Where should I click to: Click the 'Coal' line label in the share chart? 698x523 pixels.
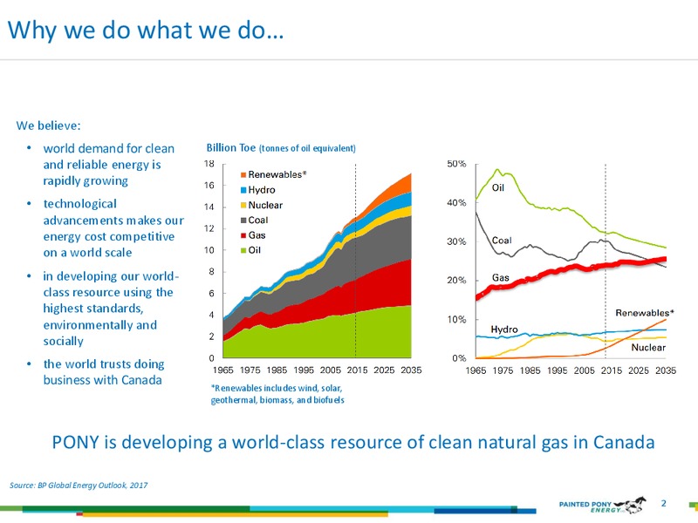pyautogui.click(x=502, y=241)
